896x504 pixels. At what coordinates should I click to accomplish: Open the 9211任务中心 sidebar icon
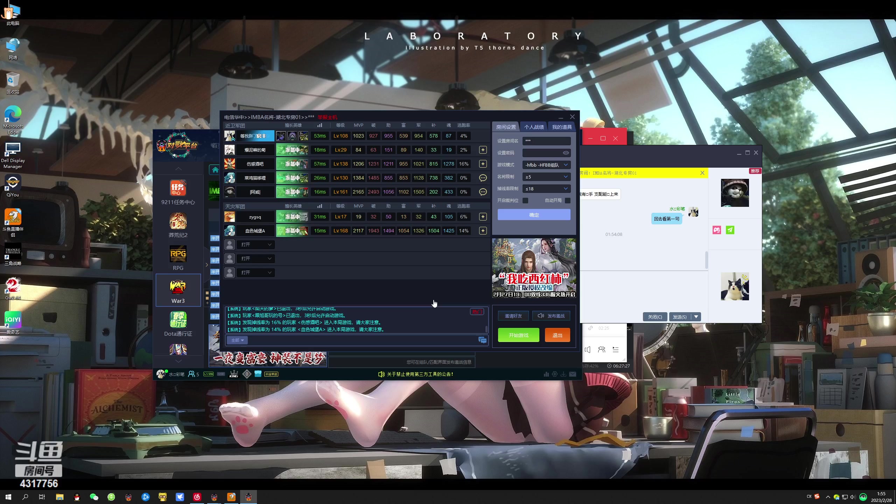[x=178, y=191]
